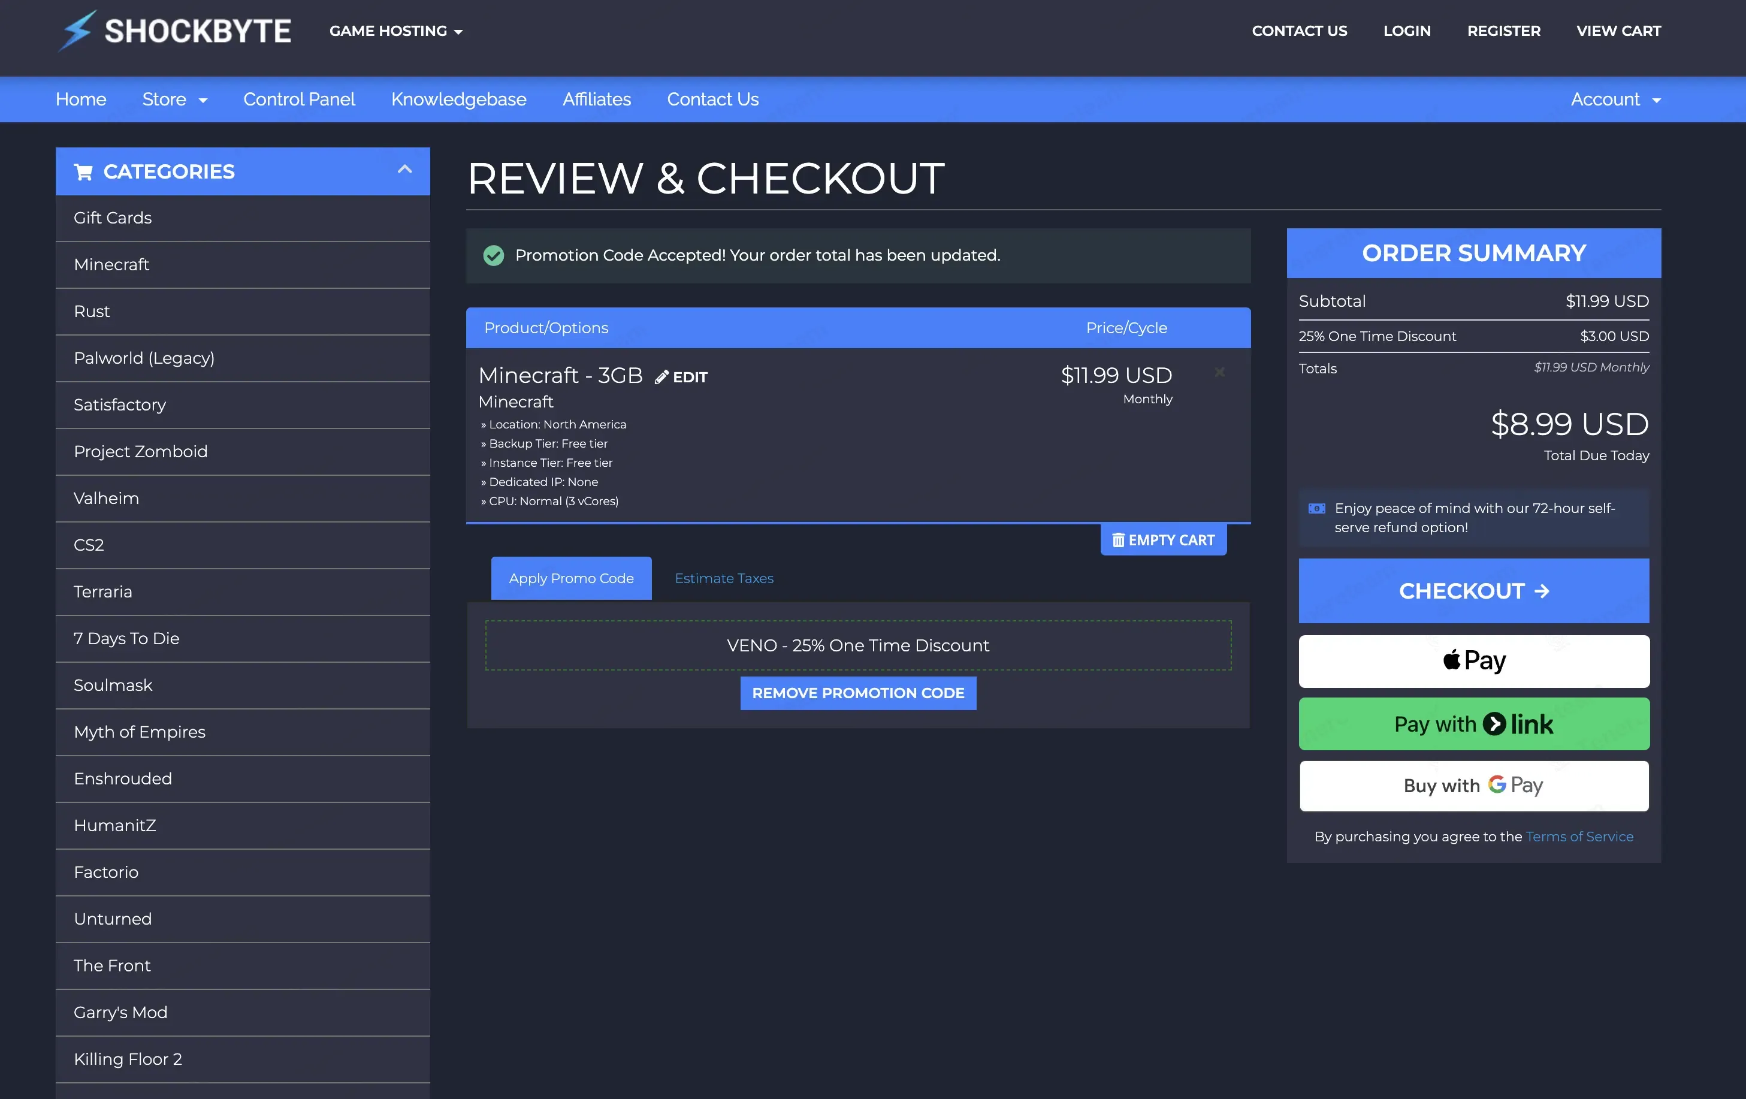The width and height of the screenshot is (1746, 1099).
Task: Click the Shockbyte lightning logo
Action: pos(175,31)
